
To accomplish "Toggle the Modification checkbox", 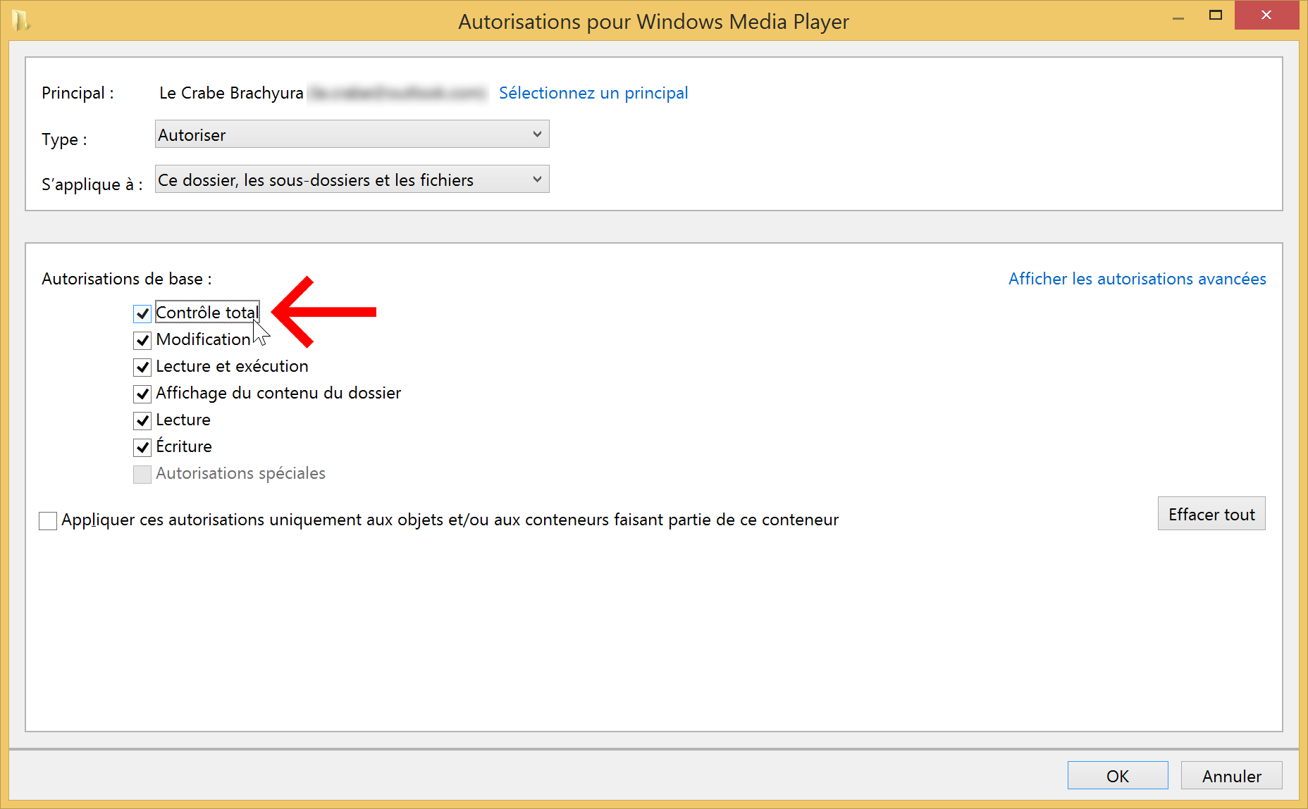I will 142,340.
